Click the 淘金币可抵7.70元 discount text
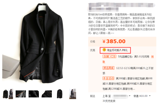The height and width of the screenshot is (103, 159). [x=117, y=50]
